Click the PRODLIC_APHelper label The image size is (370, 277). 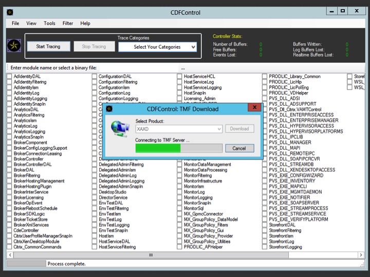pos(203,247)
